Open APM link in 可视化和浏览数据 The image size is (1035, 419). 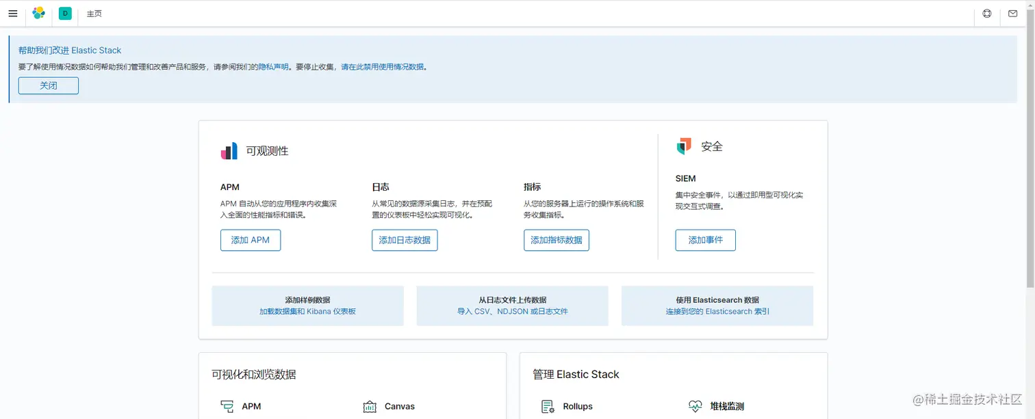tap(251, 406)
